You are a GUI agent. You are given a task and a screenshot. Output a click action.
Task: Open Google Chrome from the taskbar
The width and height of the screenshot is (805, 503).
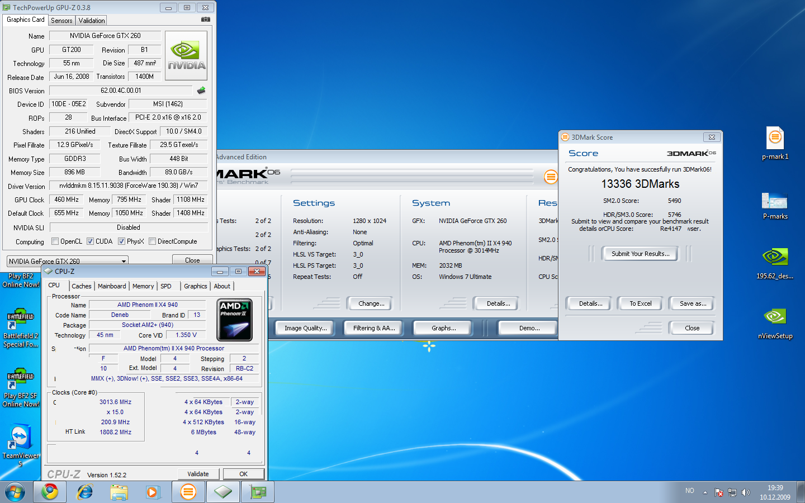click(x=50, y=492)
